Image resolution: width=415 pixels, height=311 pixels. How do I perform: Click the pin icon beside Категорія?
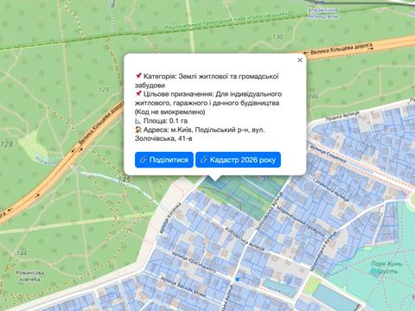click(138, 76)
